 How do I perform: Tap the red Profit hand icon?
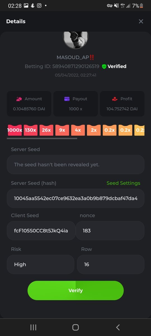pyautogui.click(x=114, y=99)
